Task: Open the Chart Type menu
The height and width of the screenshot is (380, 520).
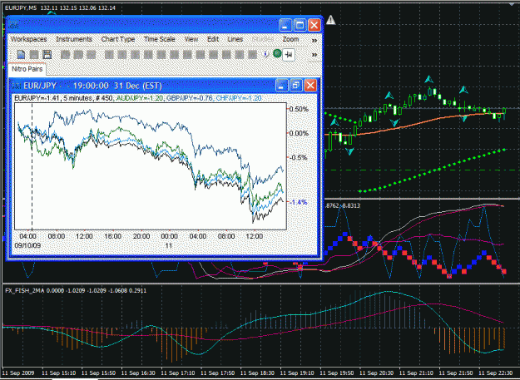Action: [x=118, y=39]
